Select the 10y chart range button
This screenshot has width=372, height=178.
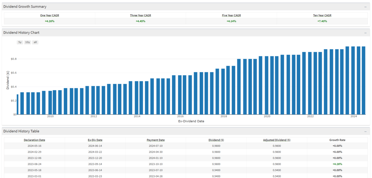[x=27, y=42]
